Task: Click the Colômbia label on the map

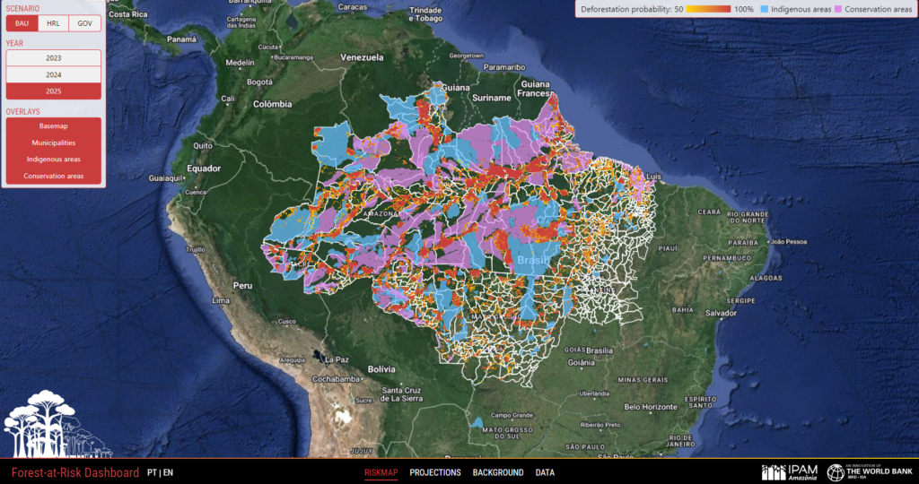Action: (x=273, y=104)
